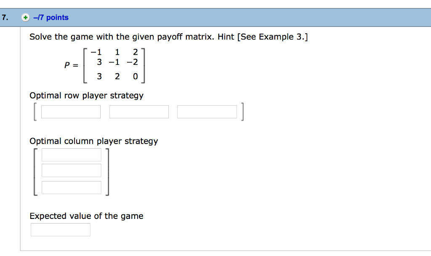Click the first row player strategy input box
This screenshot has height=256, width=431.
(70, 111)
